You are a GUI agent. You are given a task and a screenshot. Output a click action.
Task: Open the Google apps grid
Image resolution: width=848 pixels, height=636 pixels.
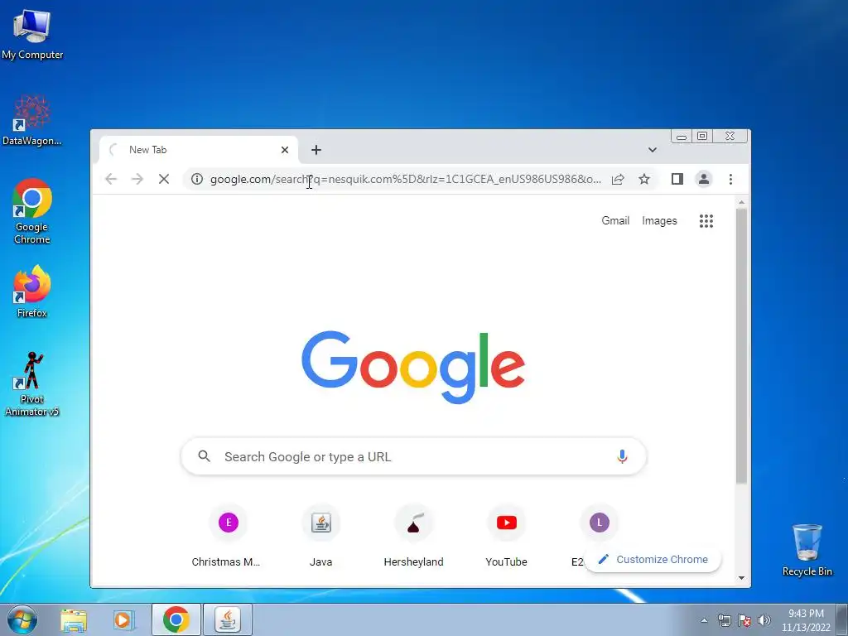click(706, 220)
